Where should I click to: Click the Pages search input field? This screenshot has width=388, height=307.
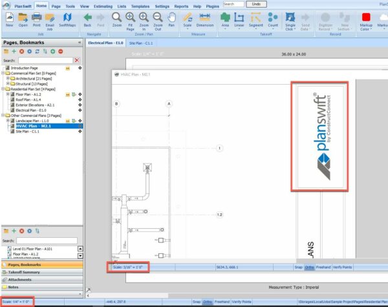(x=45, y=60)
